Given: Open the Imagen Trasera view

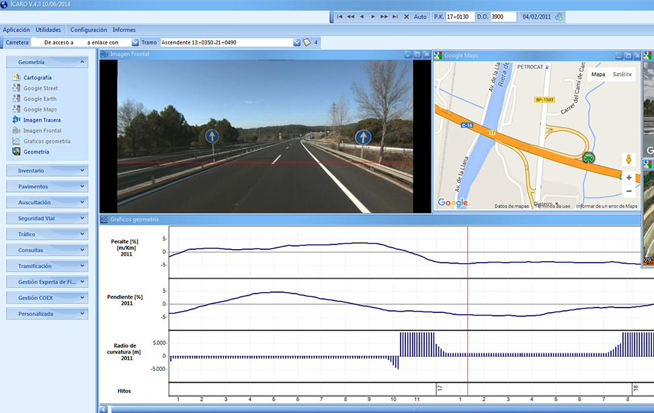Looking at the screenshot, I should [x=42, y=120].
